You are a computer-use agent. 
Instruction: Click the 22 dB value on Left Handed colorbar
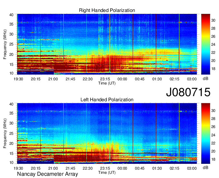(x=213, y=143)
